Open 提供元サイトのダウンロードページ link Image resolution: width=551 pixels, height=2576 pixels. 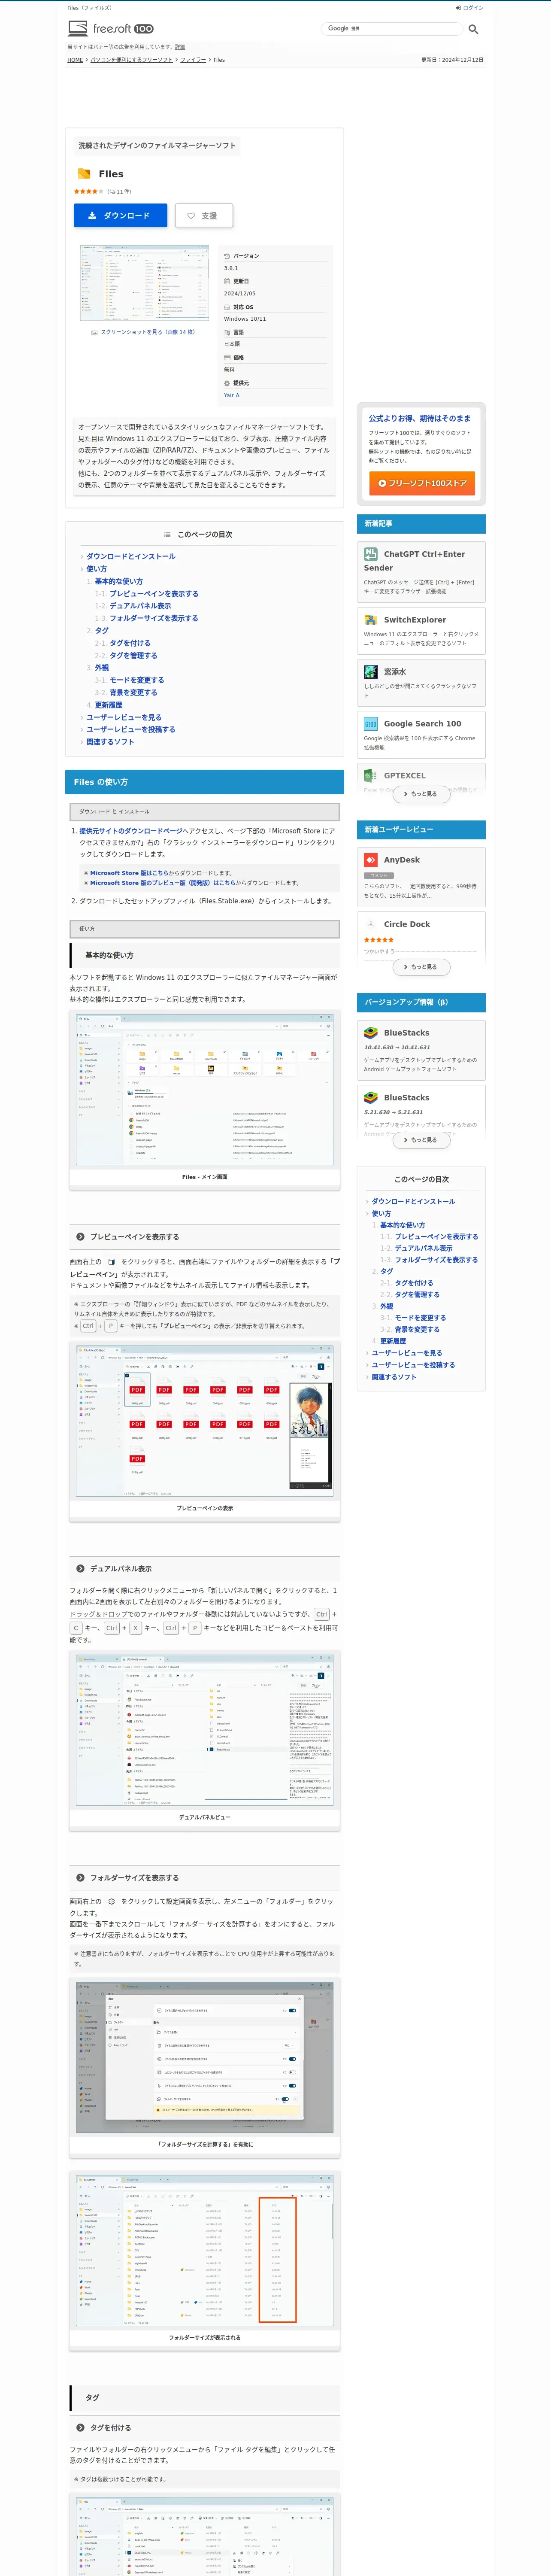pyautogui.click(x=131, y=831)
